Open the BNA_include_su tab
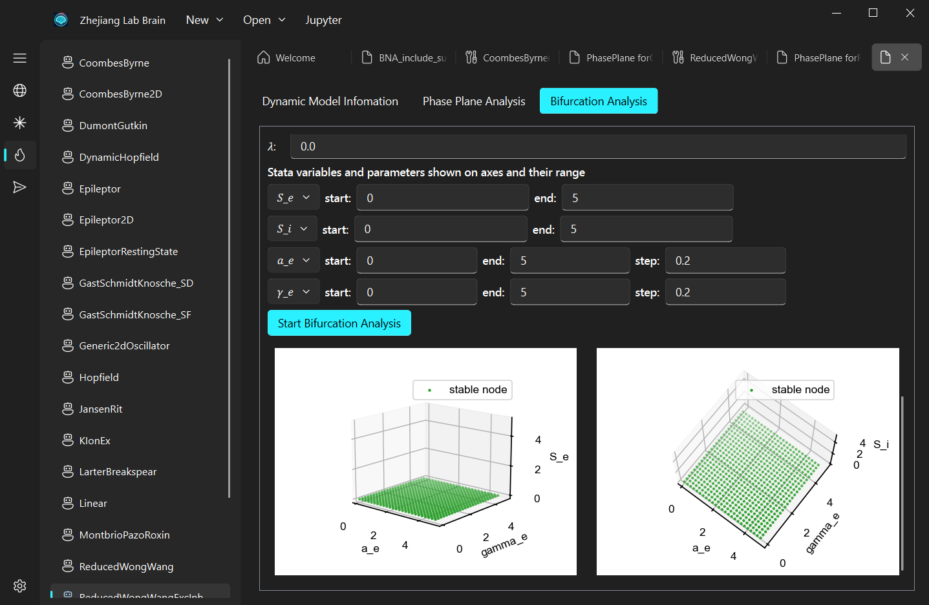Viewport: 929px width, 605px height. (x=404, y=57)
